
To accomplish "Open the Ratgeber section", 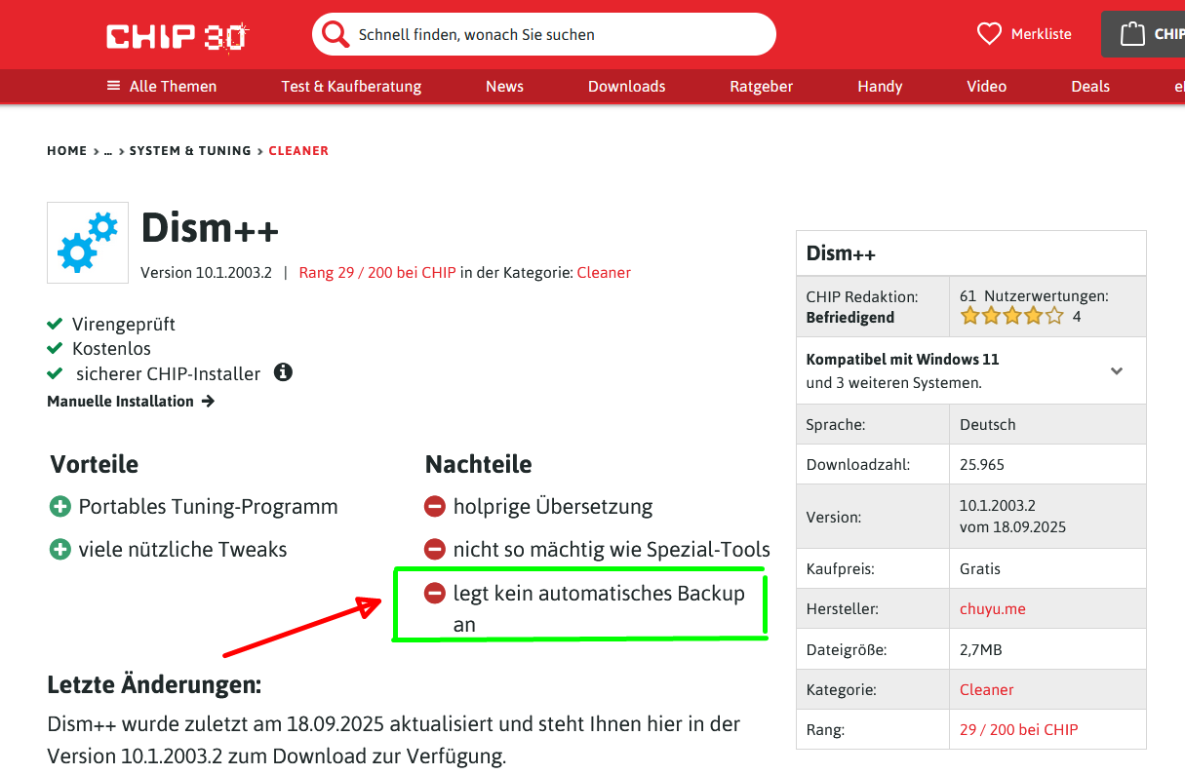I will point(761,86).
